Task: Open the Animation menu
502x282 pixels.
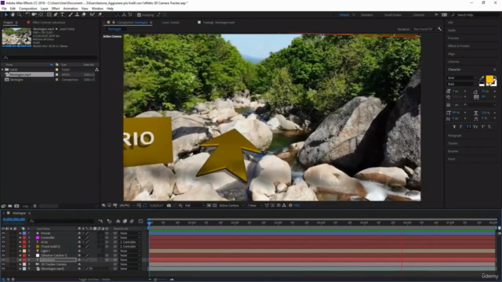Action: coord(71,9)
